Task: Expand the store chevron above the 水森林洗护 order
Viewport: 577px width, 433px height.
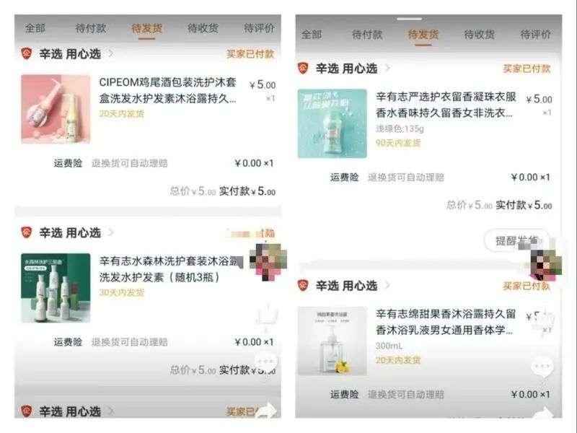Action: pyautogui.click(x=110, y=232)
